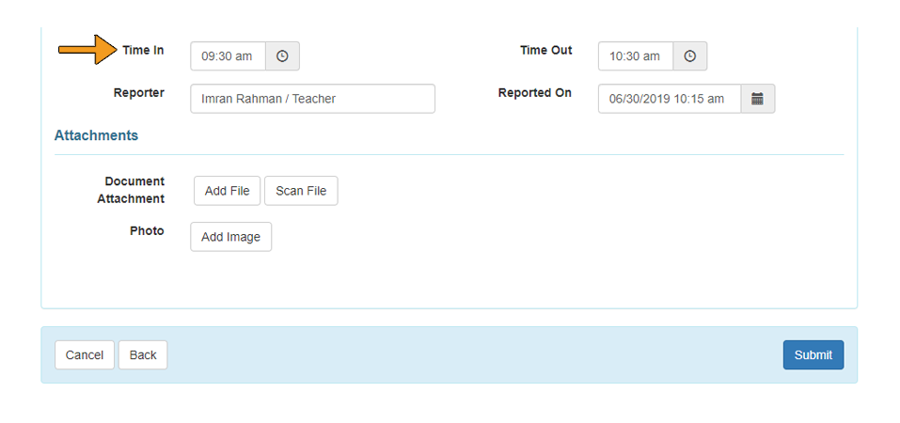Click the Attachments section heading
This screenshot has width=900, height=423.
[96, 135]
